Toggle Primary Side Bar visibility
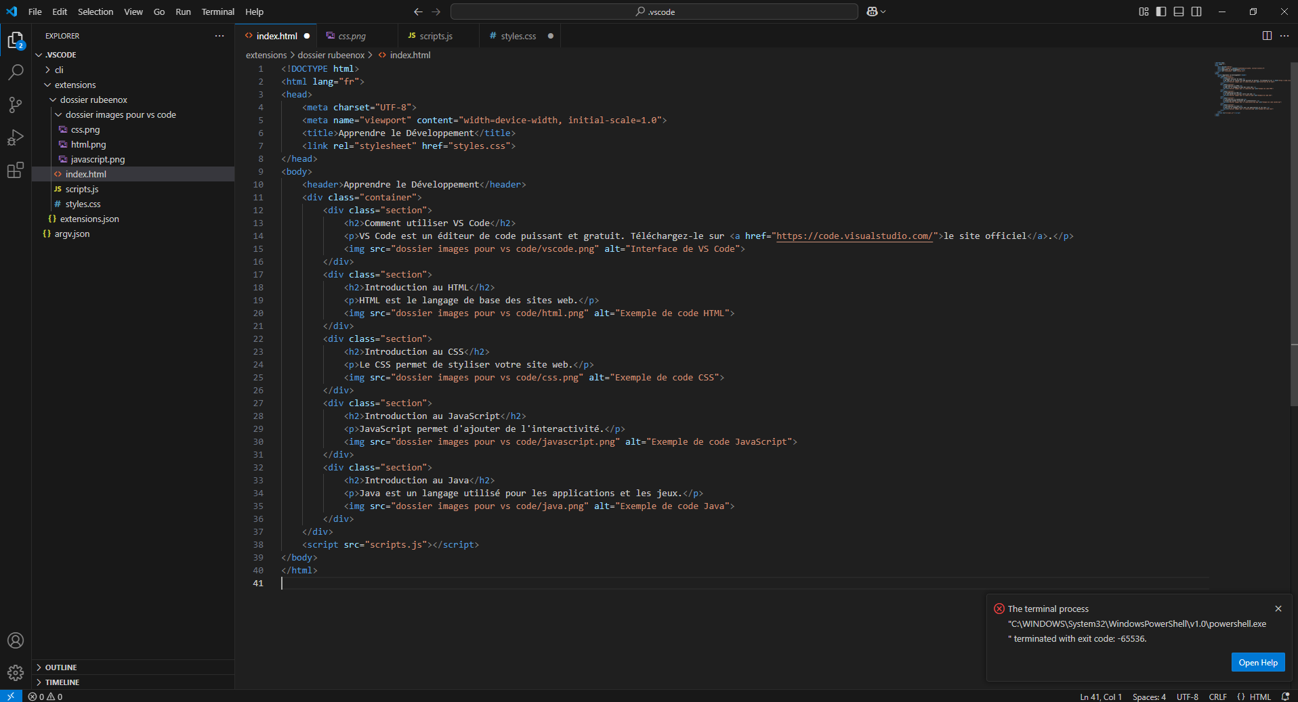 click(1161, 12)
